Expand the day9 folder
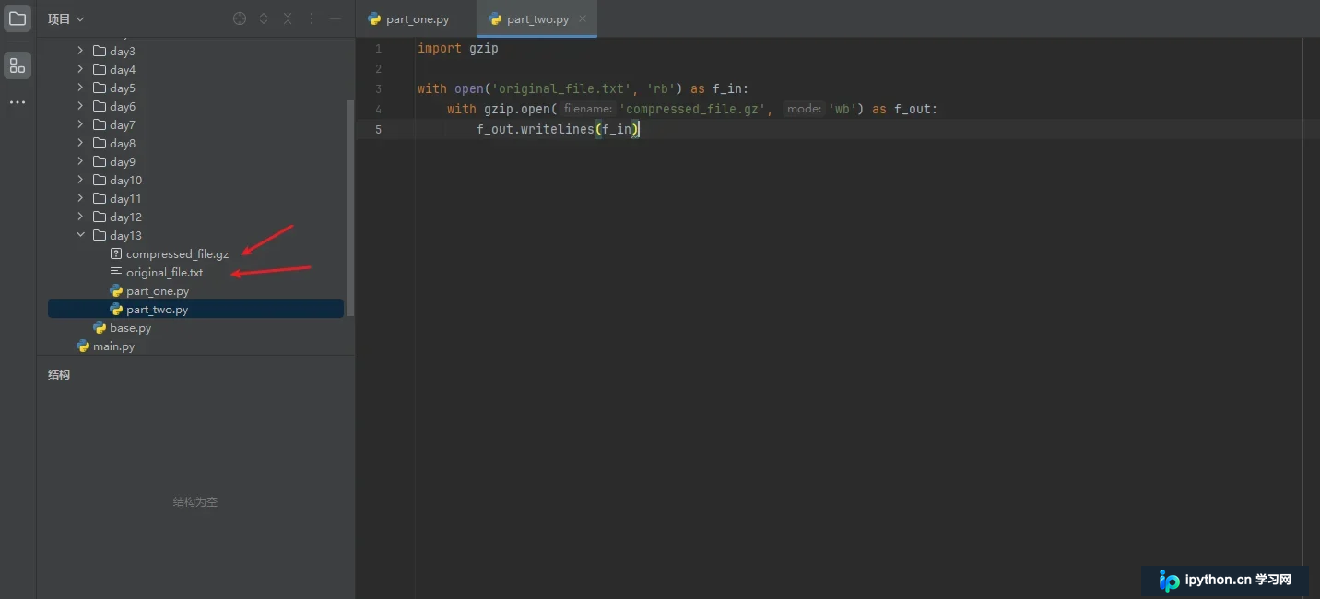The height and width of the screenshot is (599, 1320). pos(81,162)
